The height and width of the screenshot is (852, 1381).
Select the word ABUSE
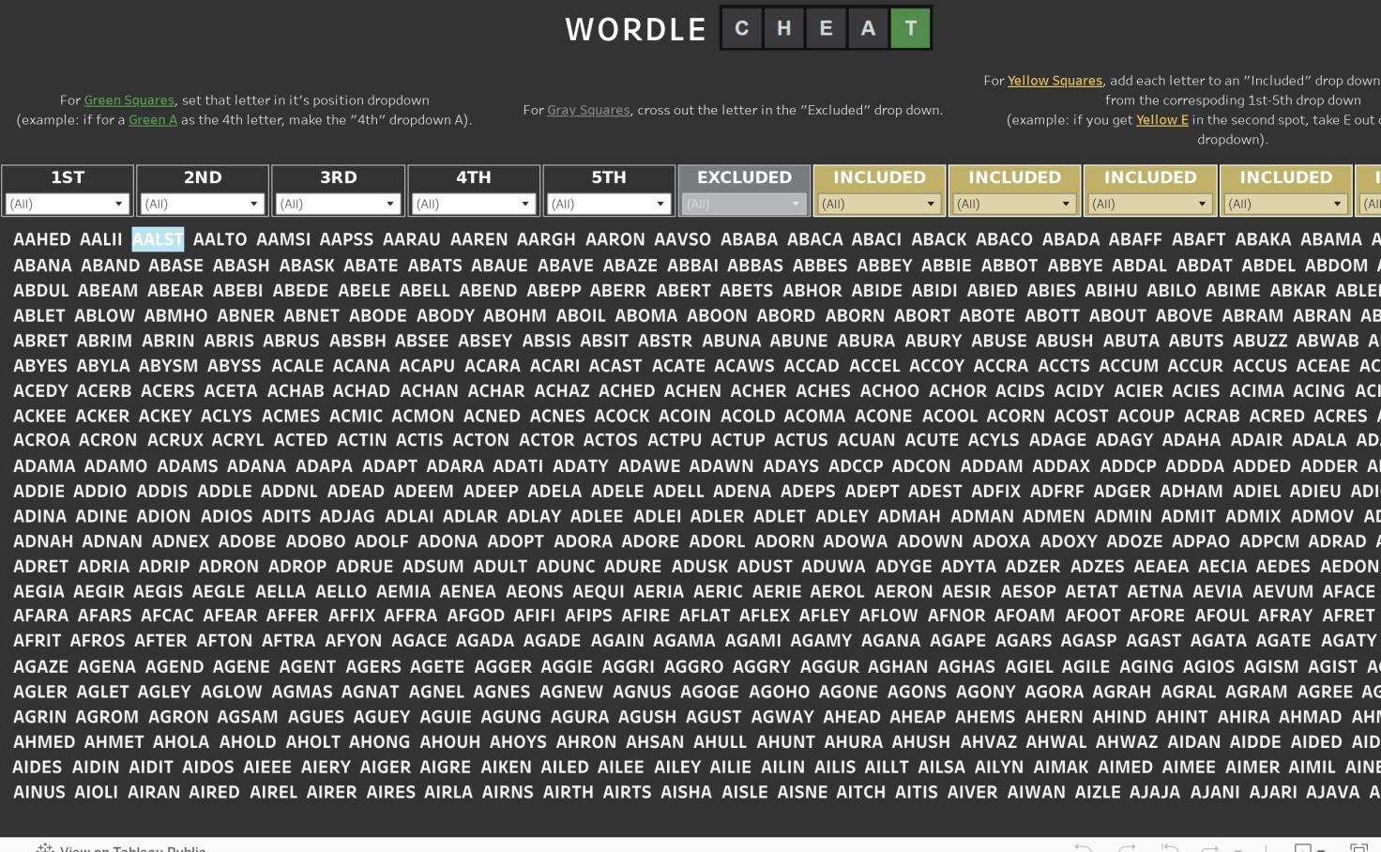point(999,341)
